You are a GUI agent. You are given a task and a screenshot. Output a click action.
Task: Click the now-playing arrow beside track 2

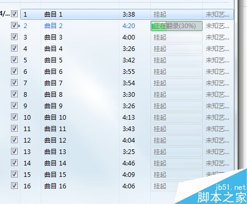(19, 26)
